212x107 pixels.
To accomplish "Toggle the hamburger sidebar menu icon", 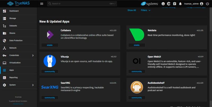I will click(x=42, y=4).
